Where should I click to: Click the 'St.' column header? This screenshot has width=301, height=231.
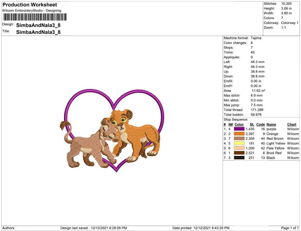252,124
